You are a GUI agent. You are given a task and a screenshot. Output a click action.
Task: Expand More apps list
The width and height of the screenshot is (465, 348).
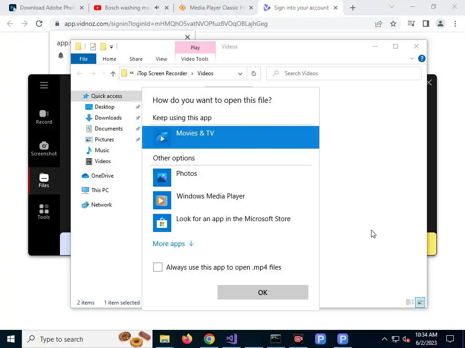pyautogui.click(x=173, y=243)
